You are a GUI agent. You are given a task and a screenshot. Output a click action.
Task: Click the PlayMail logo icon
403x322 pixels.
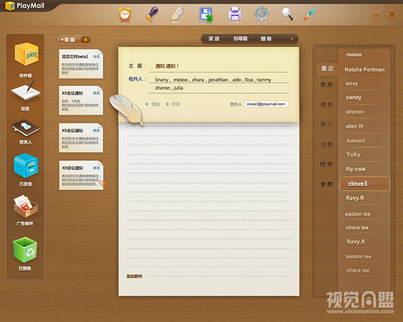(10, 5)
